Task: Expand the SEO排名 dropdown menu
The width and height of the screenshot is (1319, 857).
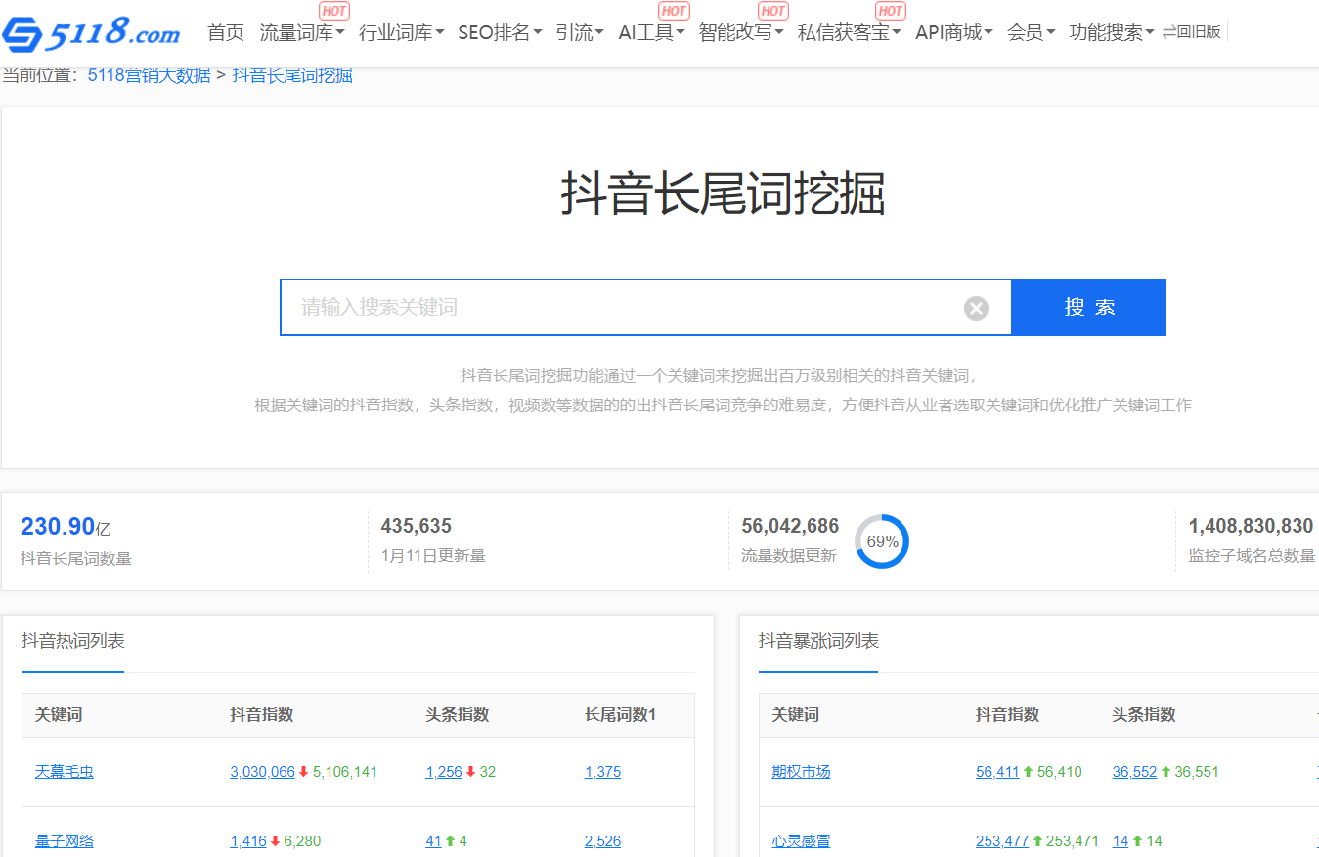Action: [500, 32]
